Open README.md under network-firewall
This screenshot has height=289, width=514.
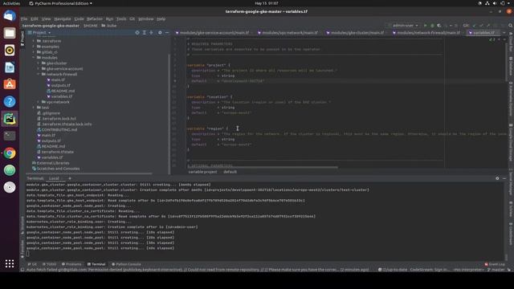point(63,91)
